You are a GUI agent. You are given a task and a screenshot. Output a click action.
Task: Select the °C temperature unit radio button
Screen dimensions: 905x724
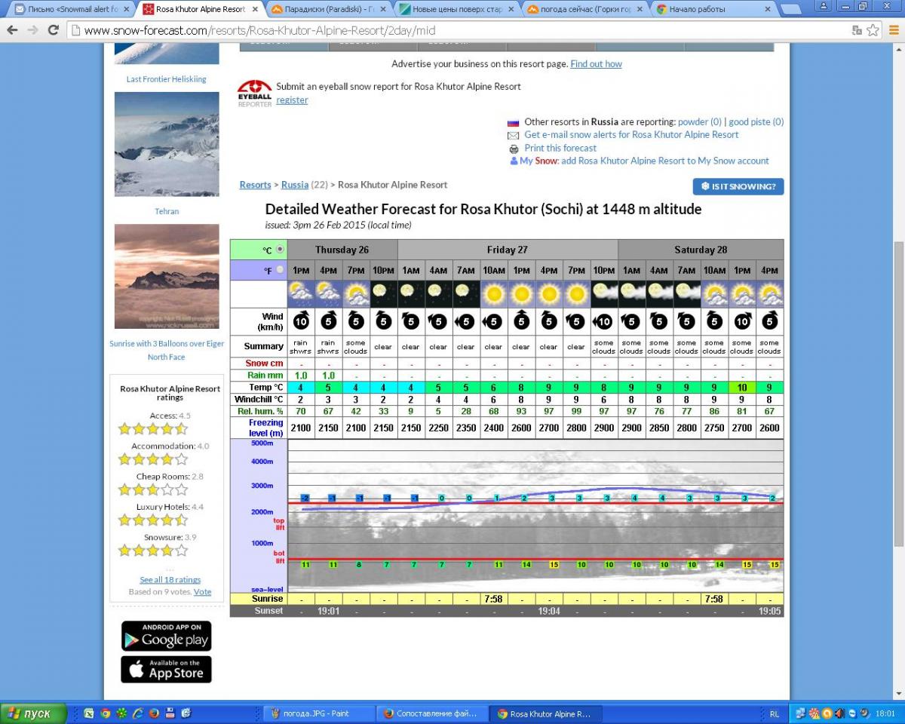pyautogui.click(x=281, y=249)
